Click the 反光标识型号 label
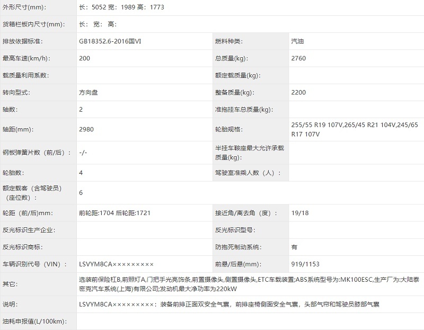Viewport: 424px width, 330px height. click(235, 230)
